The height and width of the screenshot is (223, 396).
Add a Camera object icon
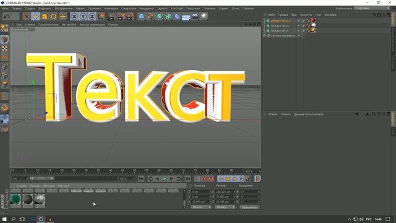[x=195, y=17]
